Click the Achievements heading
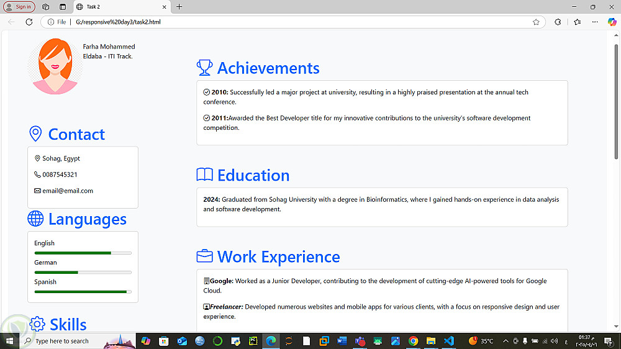 click(x=268, y=68)
